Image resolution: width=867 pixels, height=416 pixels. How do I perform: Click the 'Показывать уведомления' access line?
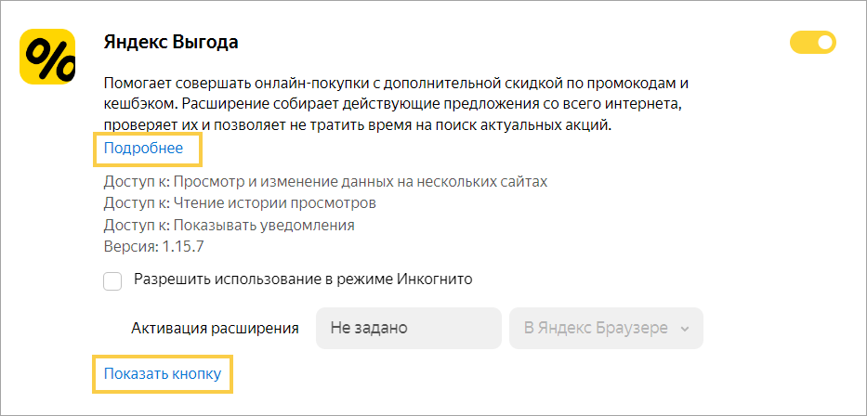[x=229, y=225]
